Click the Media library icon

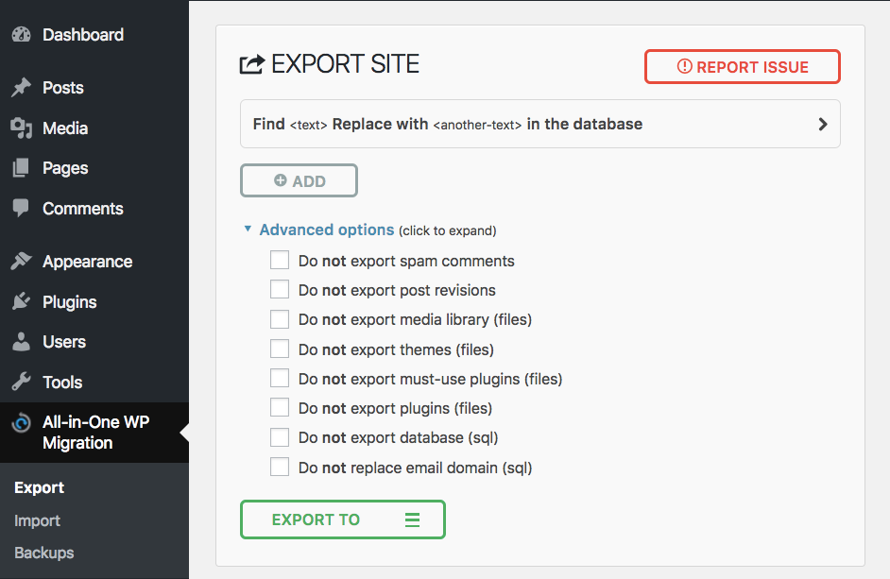click(x=22, y=128)
